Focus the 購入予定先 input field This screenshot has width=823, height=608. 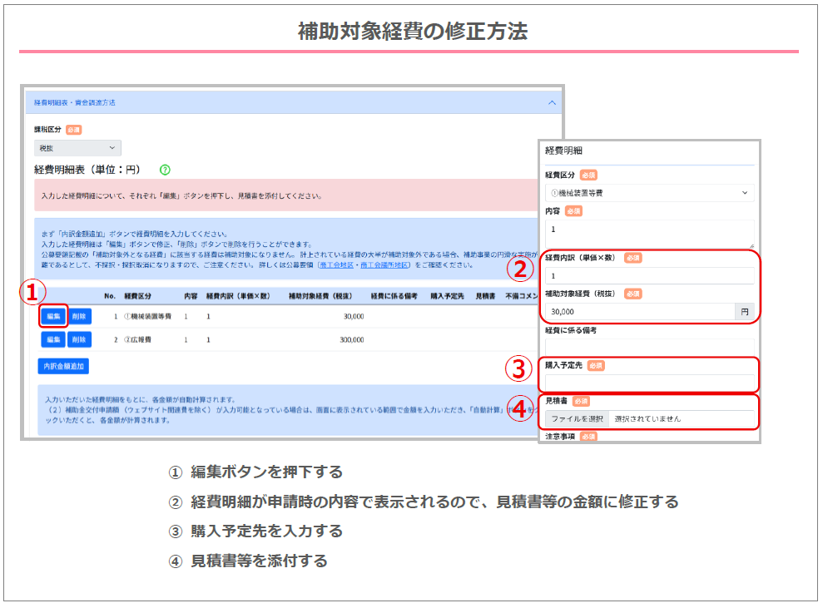(649, 382)
